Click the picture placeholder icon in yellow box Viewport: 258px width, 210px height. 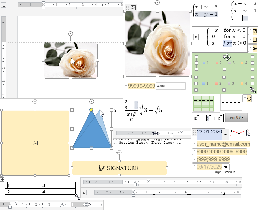coord(35,143)
